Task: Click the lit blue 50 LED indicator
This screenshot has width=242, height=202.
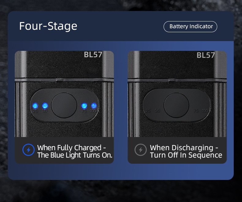Action: click(x=45, y=106)
